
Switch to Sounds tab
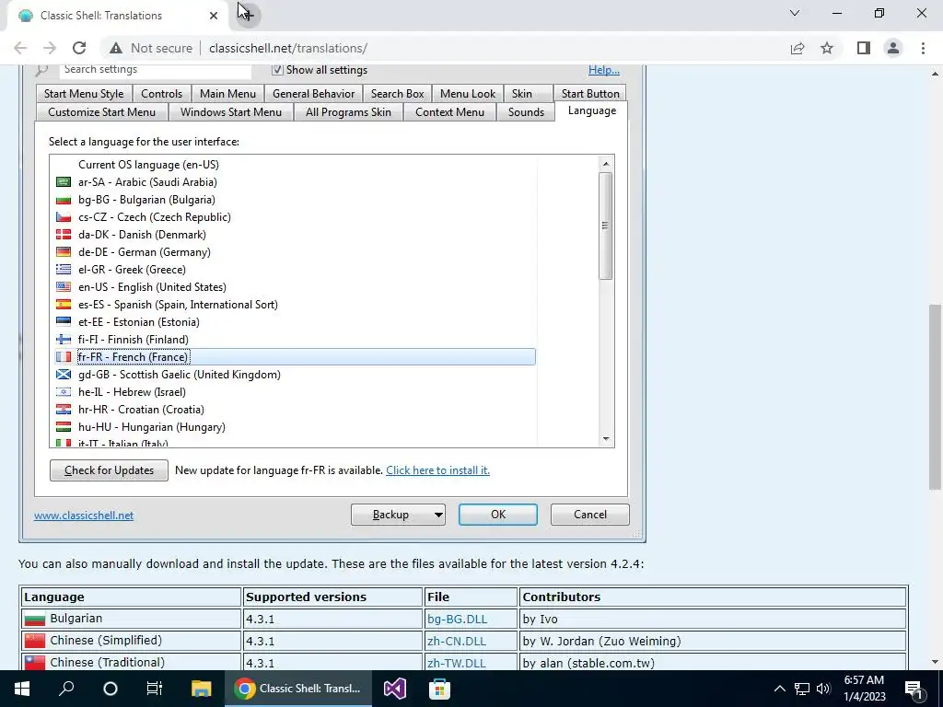point(526,112)
